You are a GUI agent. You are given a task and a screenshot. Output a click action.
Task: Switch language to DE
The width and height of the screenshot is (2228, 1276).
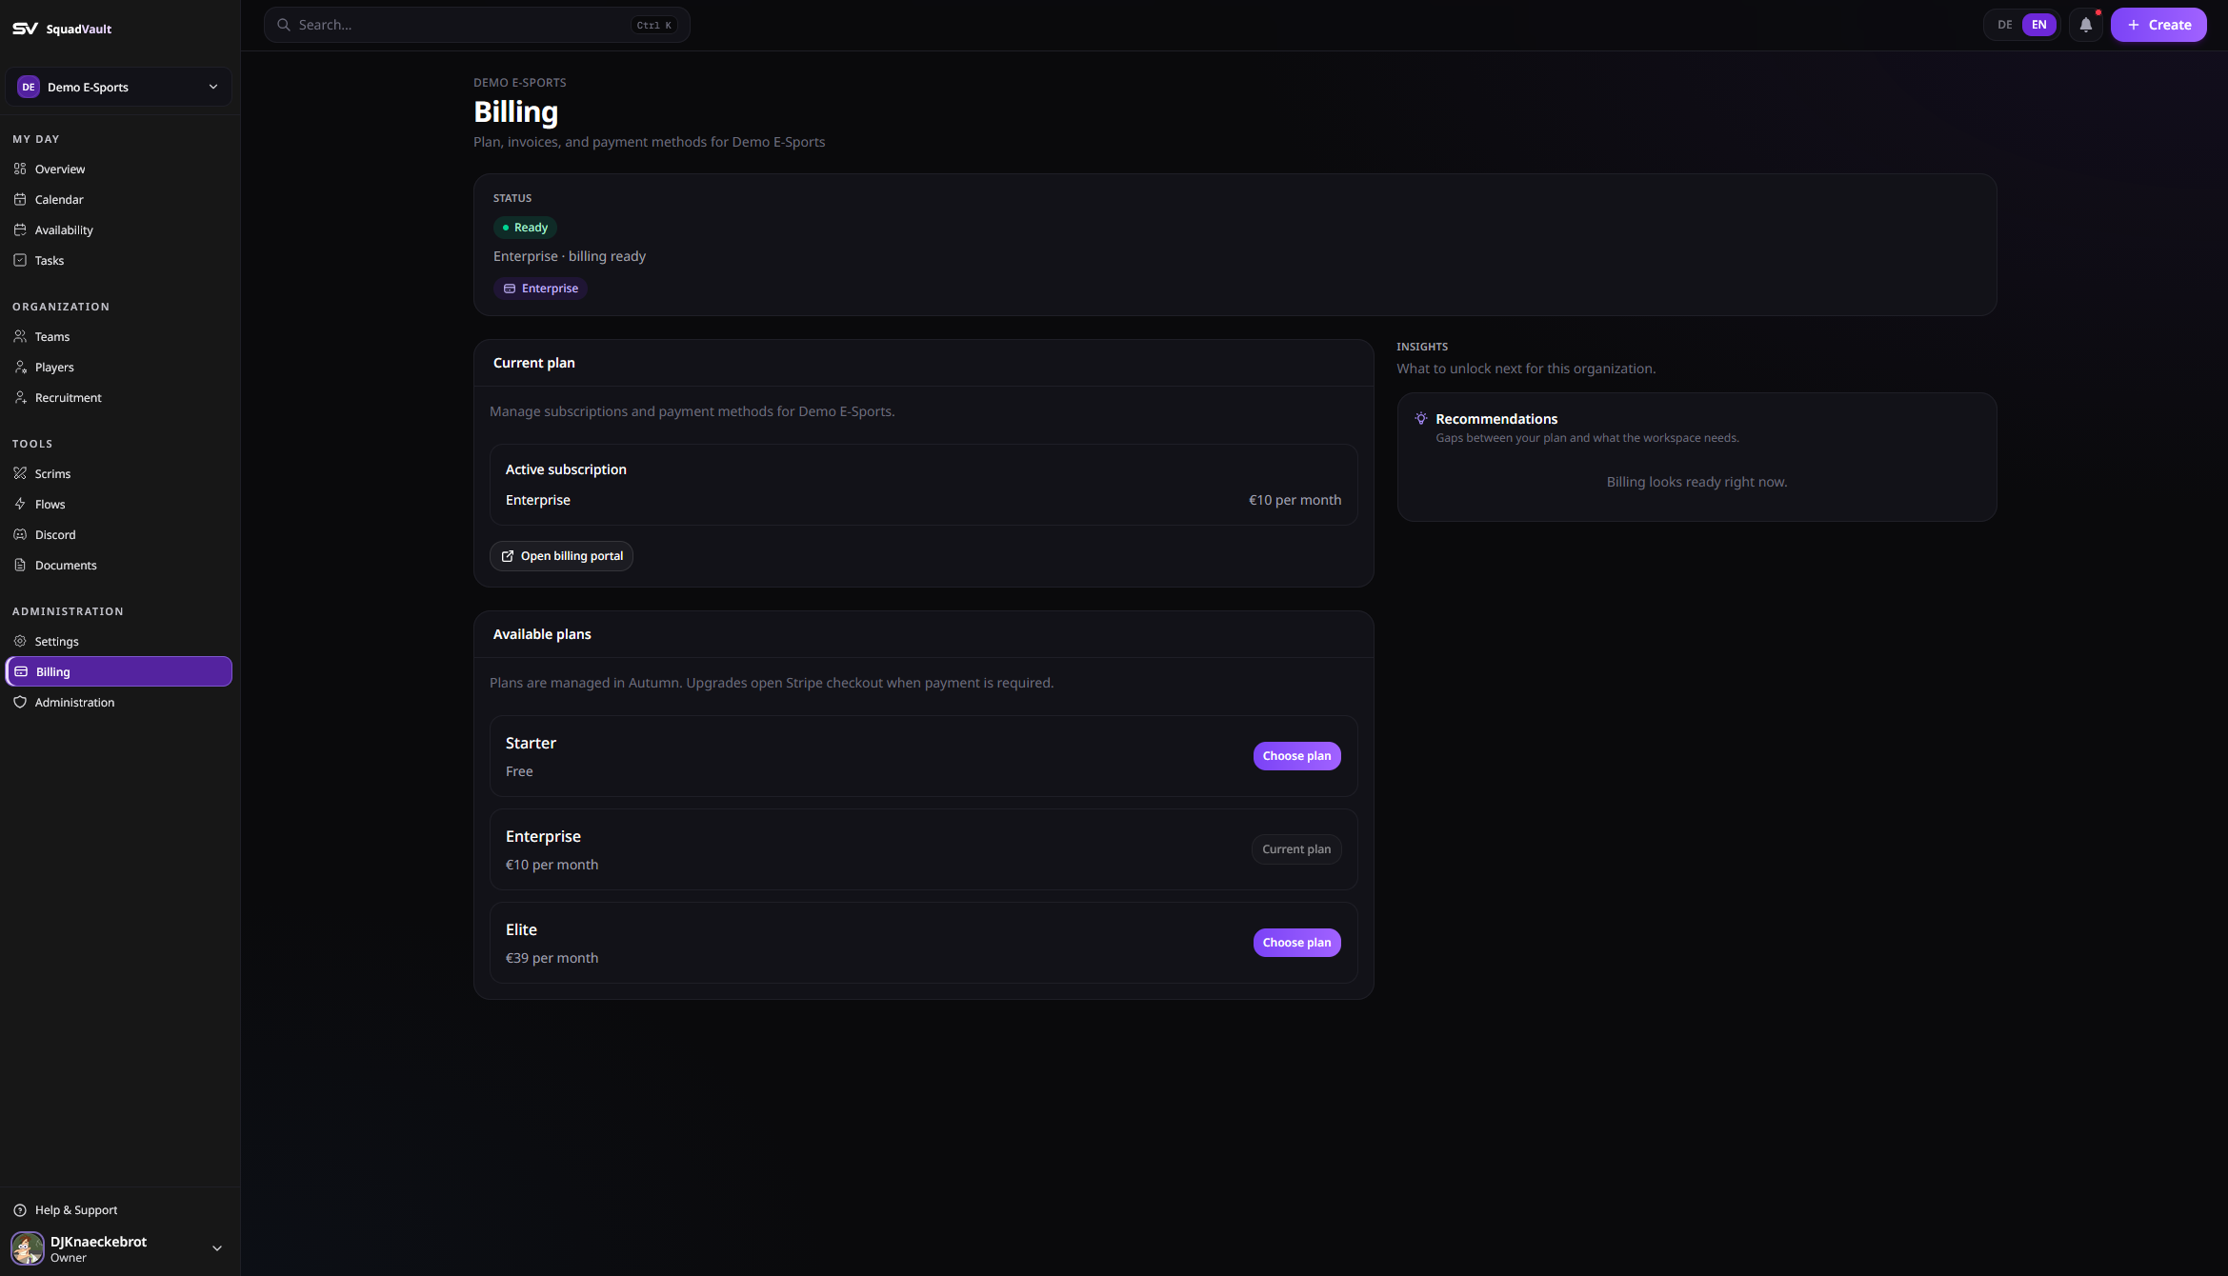[2005, 25]
